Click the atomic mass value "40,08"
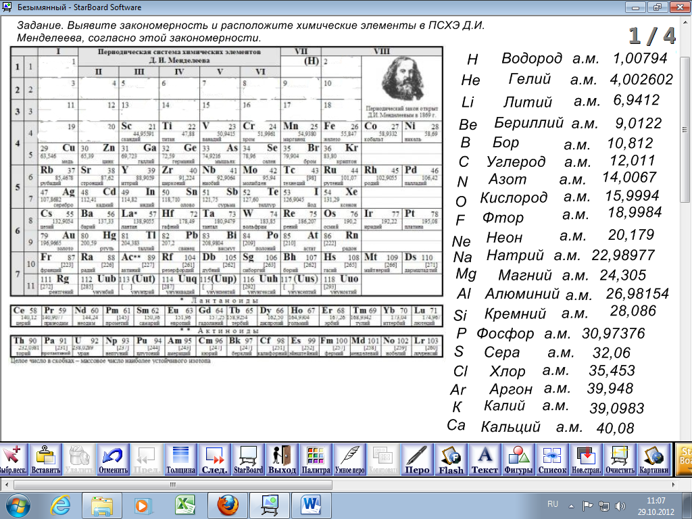692x519 pixels. 615,428
